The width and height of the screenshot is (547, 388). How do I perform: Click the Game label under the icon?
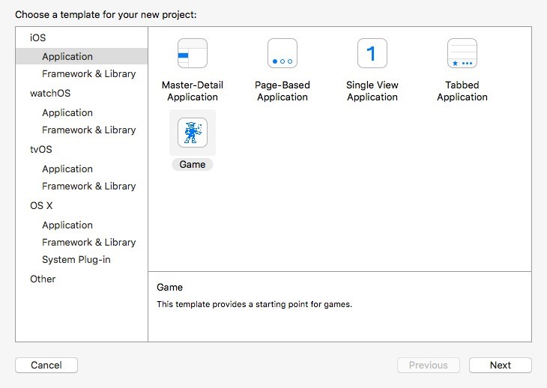point(193,164)
